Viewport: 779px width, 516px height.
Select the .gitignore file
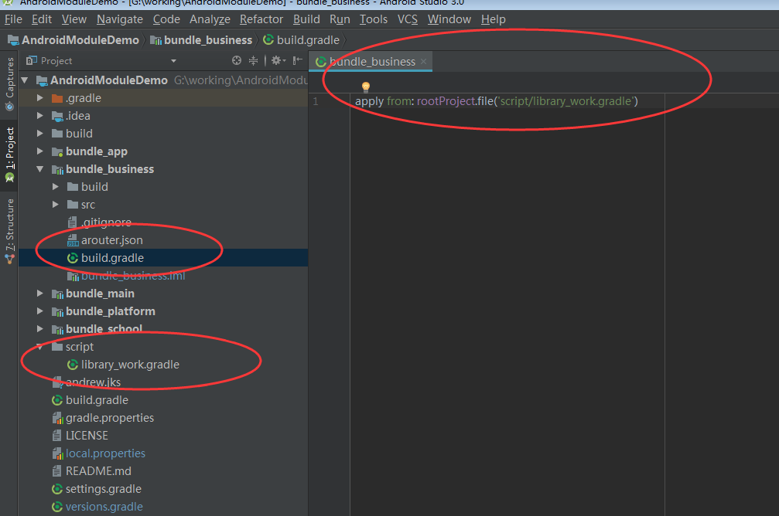pyautogui.click(x=106, y=222)
